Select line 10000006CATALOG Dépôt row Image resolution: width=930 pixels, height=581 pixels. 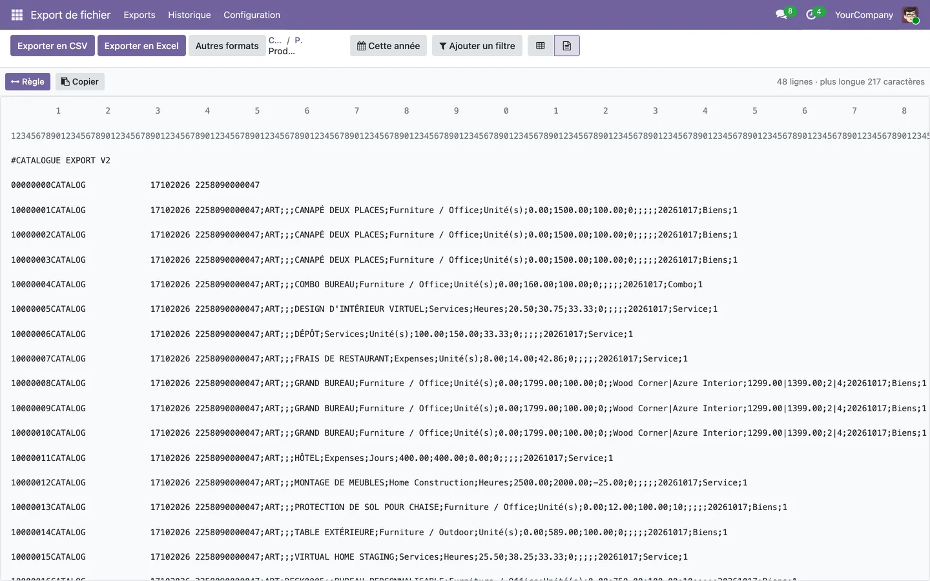(322, 334)
